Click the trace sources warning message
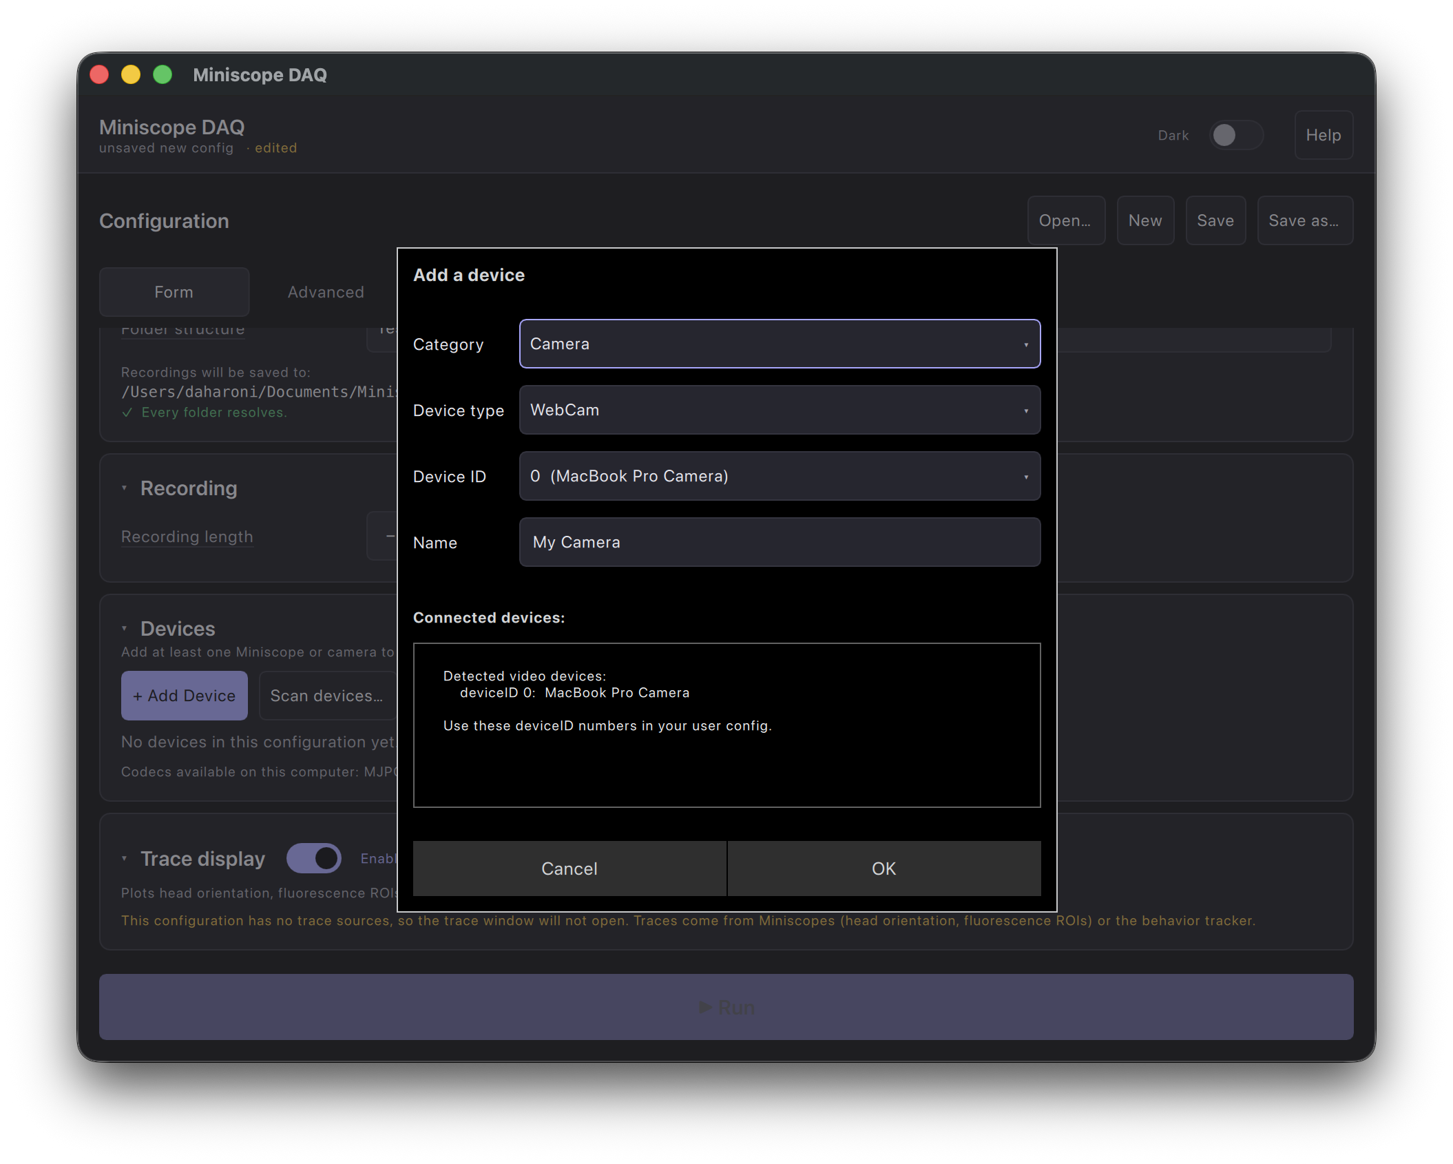Image resolution: width=1453 pixels, height=1164 pixels. (688, 921)
